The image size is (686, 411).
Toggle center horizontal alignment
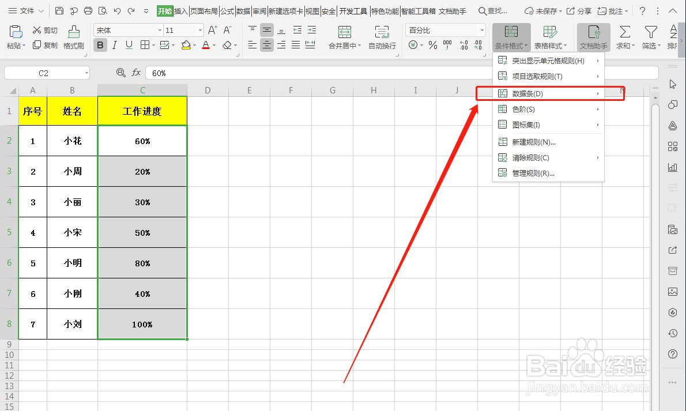[266, 45]
